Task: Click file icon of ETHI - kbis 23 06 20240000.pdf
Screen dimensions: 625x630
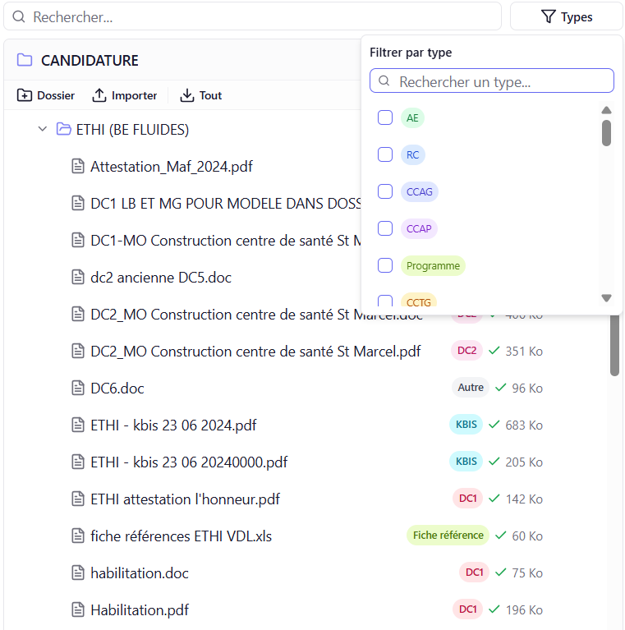Action: pyautogui.click(x=78, y=462)
